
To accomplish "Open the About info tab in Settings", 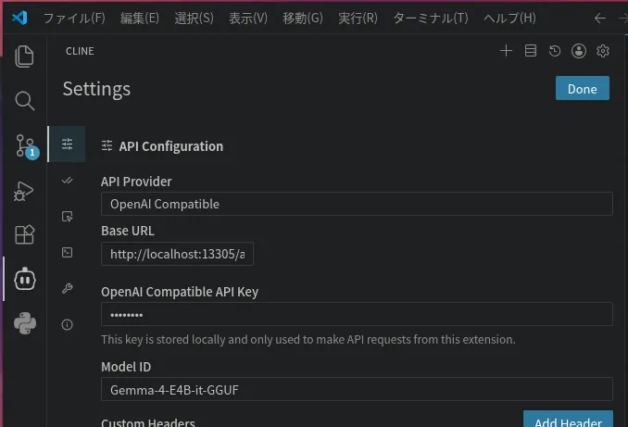I will tap(67, 324).
